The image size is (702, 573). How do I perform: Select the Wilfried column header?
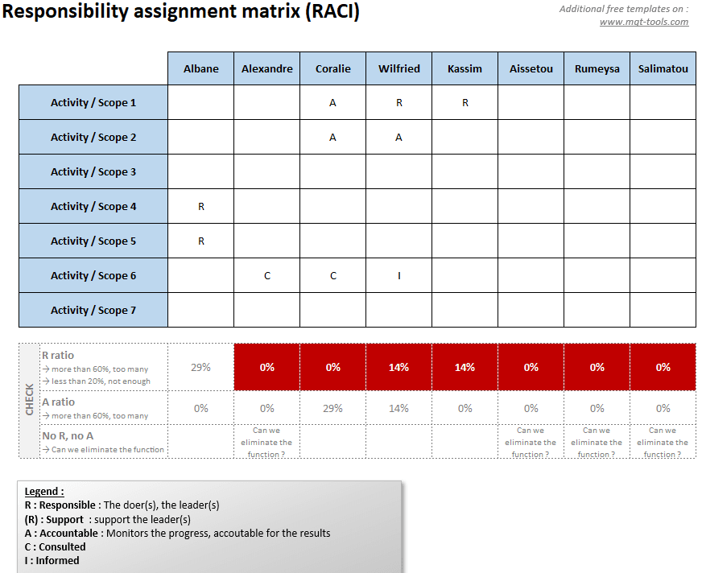[x=398, y=68]
